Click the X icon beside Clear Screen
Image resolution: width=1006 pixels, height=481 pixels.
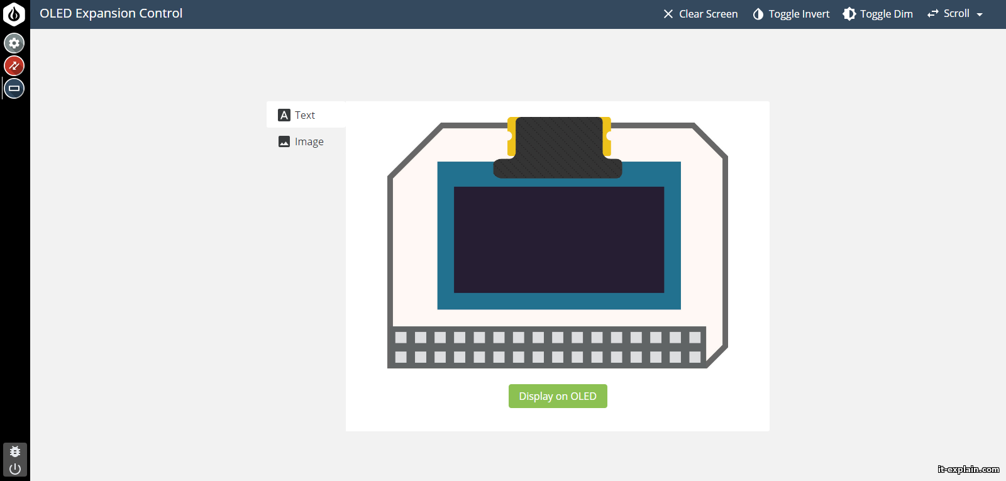[668, 14]
